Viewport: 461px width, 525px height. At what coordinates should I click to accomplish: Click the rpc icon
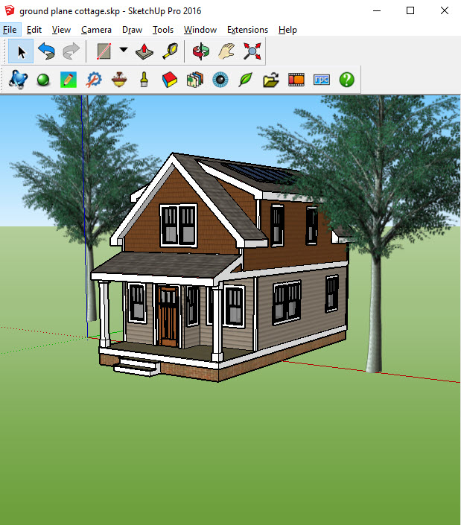[322, 80]
